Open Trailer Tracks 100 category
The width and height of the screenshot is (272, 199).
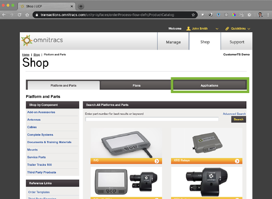tap(40, 165)
